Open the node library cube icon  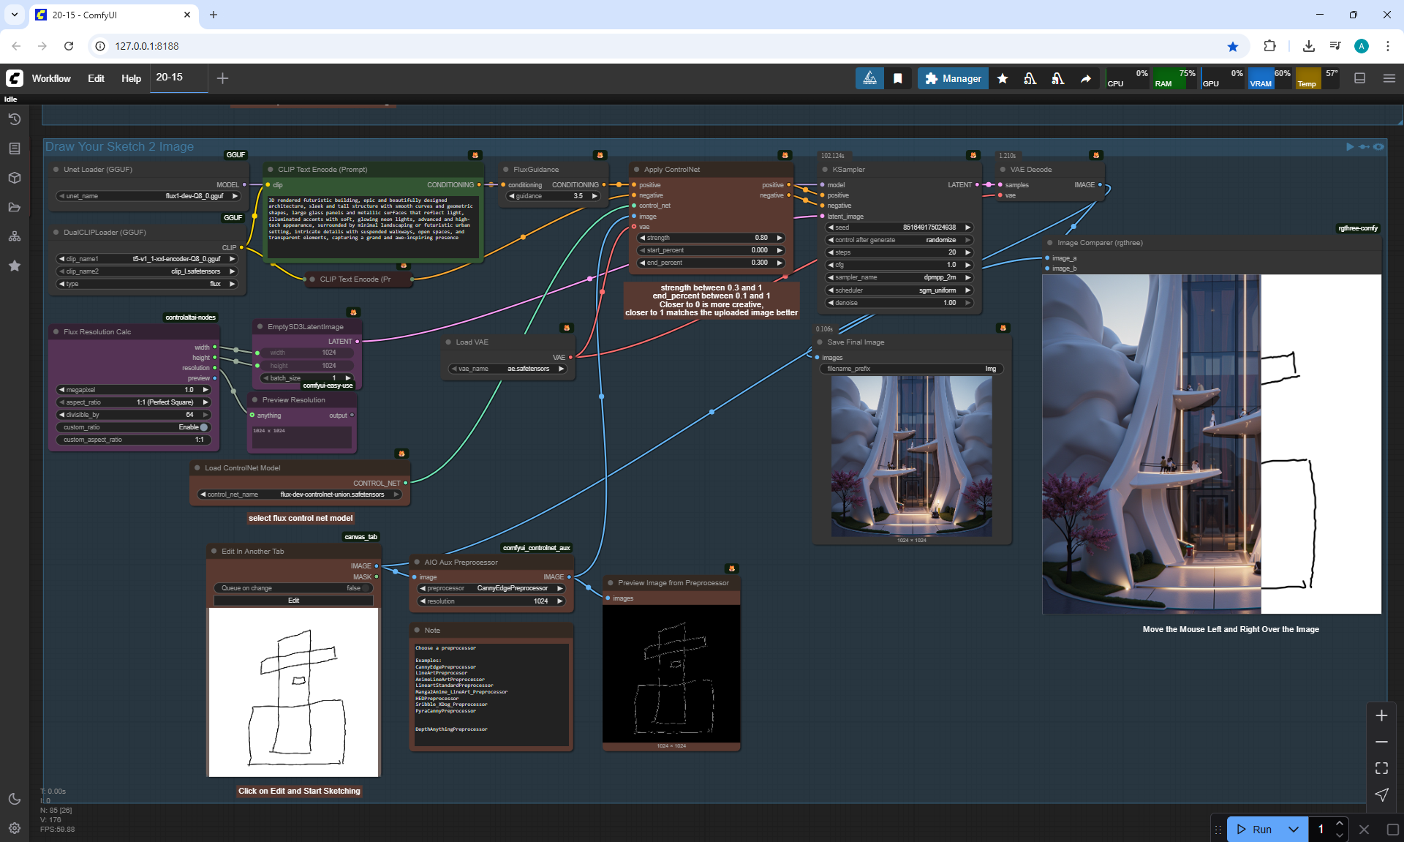tap(15, 178)
